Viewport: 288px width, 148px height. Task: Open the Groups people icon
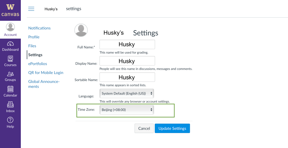10,74
